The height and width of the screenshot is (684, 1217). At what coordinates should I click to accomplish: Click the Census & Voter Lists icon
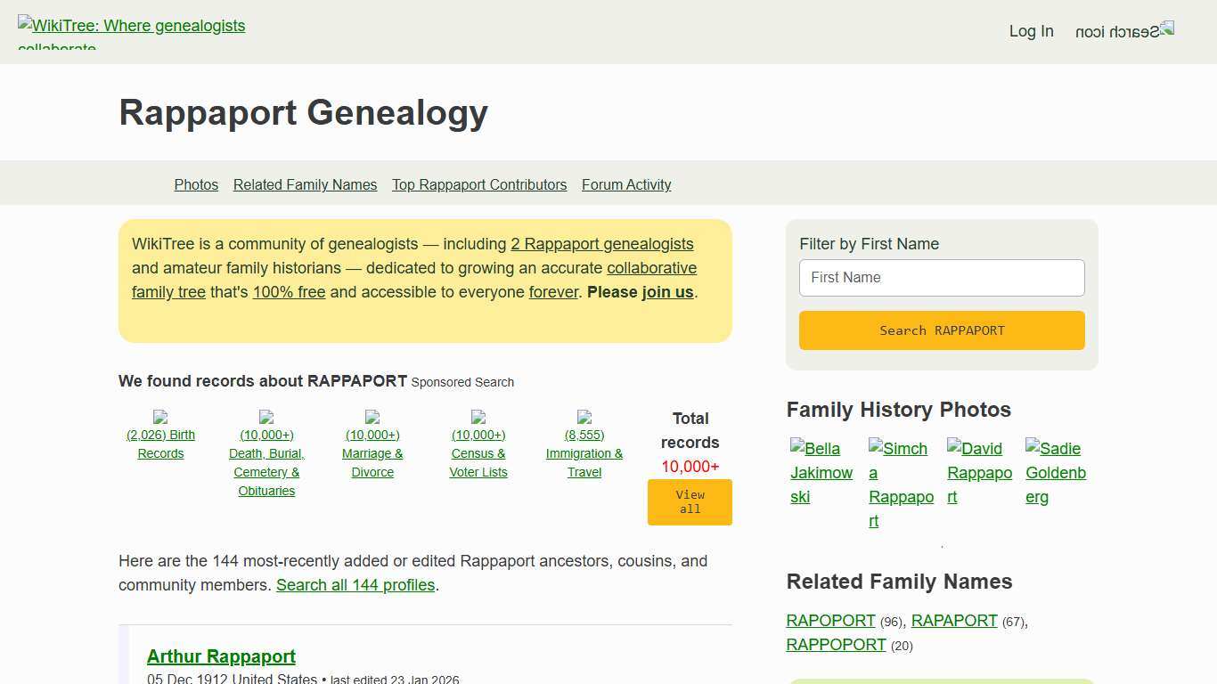pyautogui.click(x=478, y=419)
